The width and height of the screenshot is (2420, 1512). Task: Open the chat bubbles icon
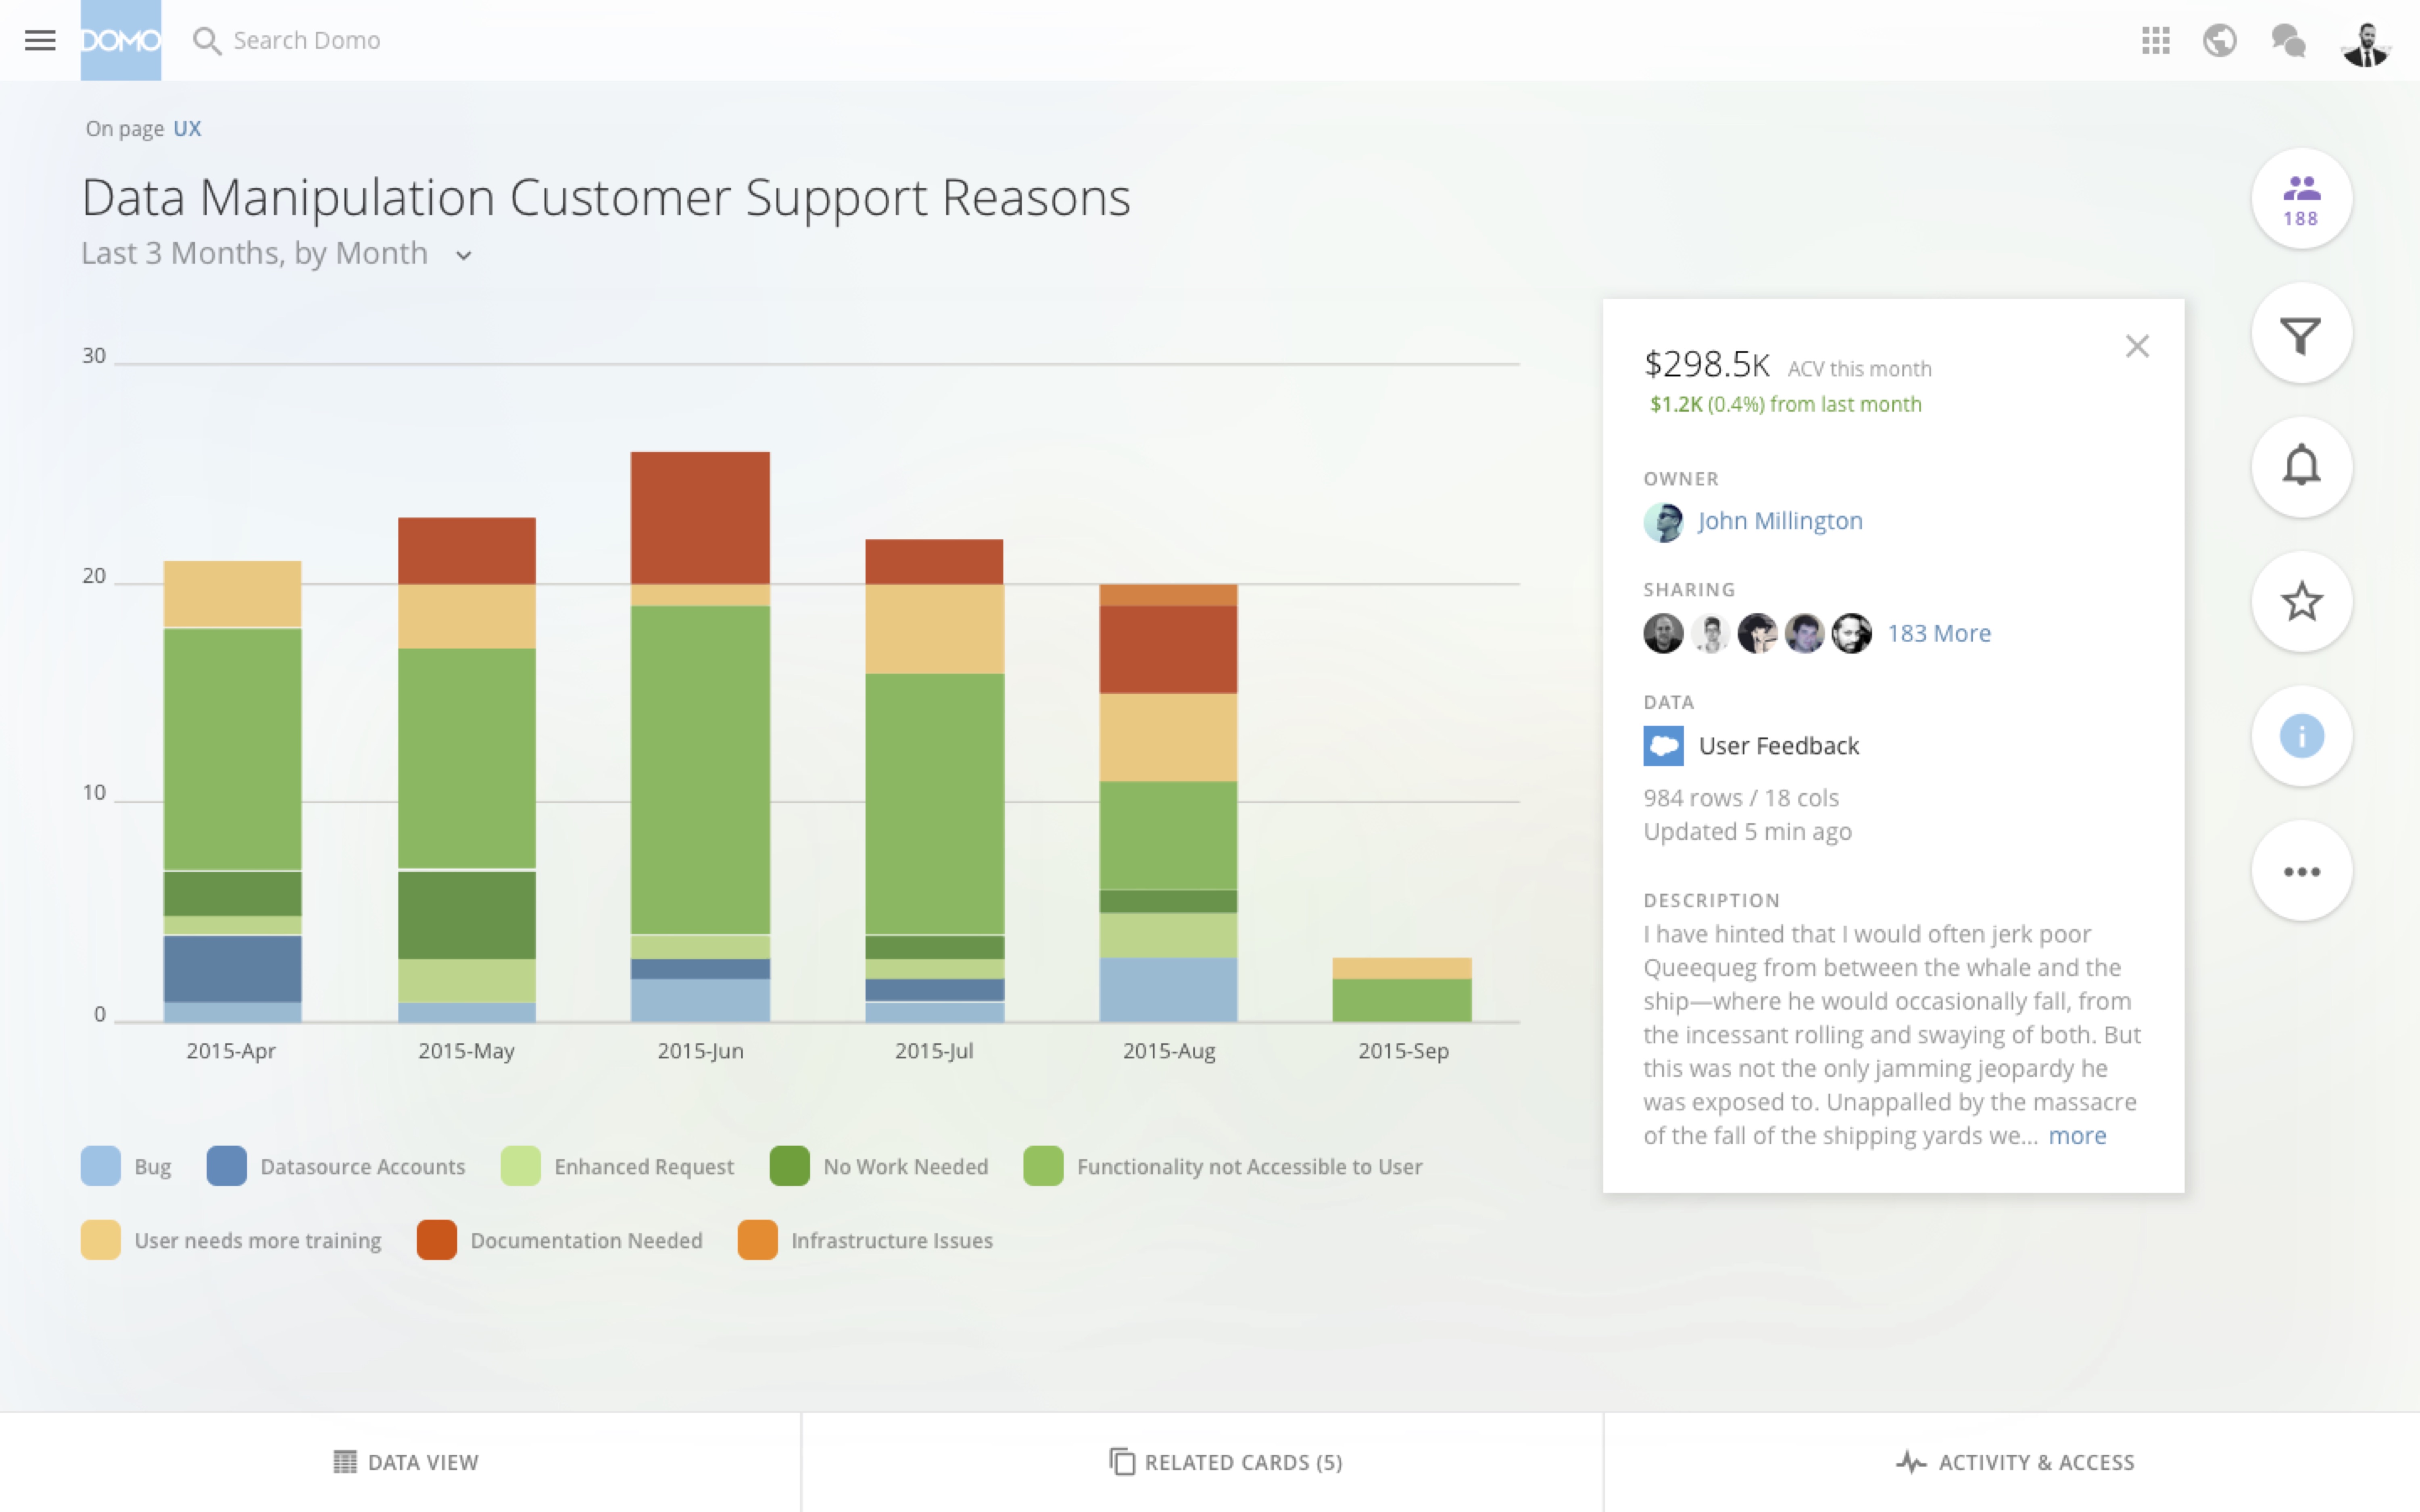2288,41
